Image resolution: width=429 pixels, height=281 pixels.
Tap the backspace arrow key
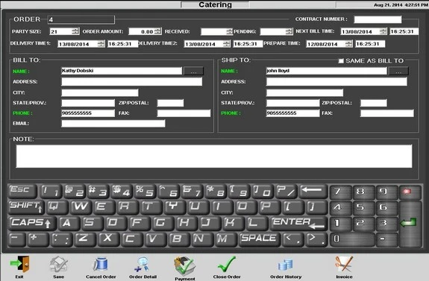313,191
